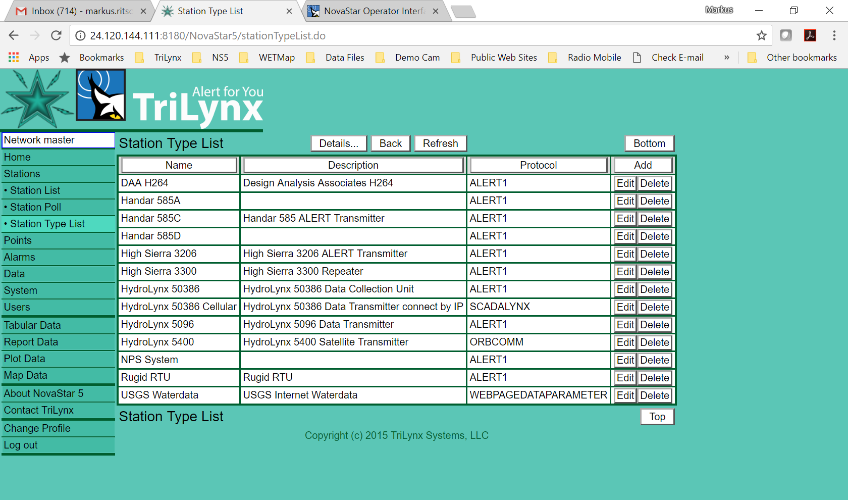
Task: Delete the USGS Waterdata row
Action: (655, 395)
